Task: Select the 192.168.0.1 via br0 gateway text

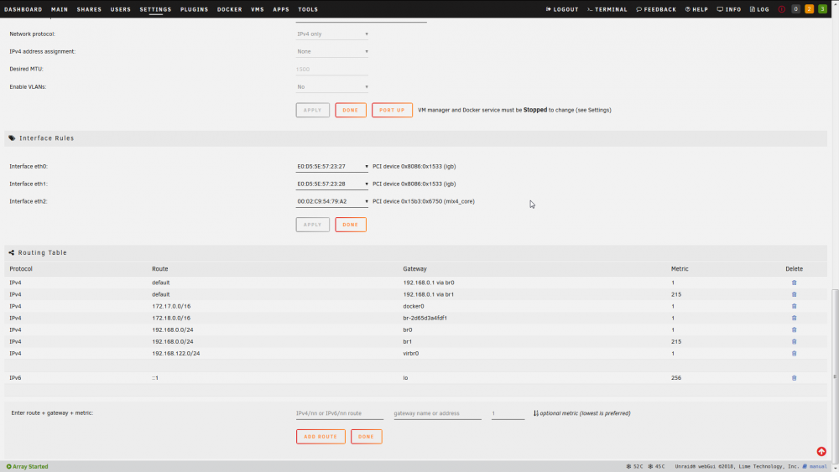Action: [x=429, y=283]
